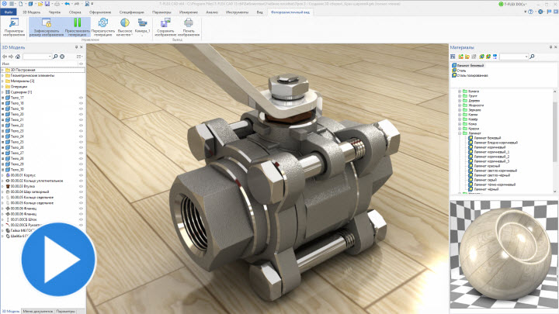
Task: Select 00.00.02 Кольцо уплотнительное tree item
Action: 36,181
